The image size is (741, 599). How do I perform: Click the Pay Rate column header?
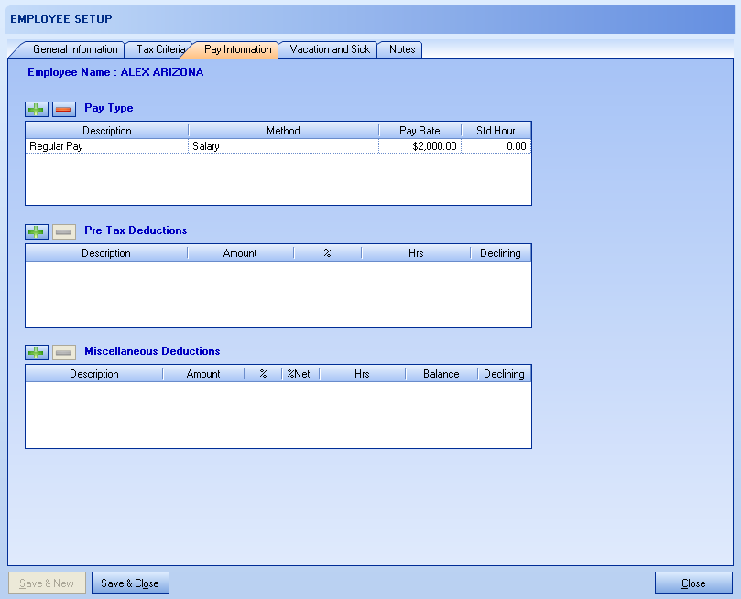point(420,131)
